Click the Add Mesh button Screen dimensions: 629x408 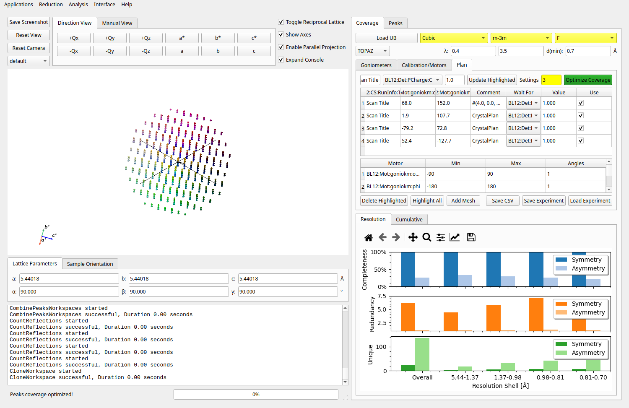coord(463,200)
